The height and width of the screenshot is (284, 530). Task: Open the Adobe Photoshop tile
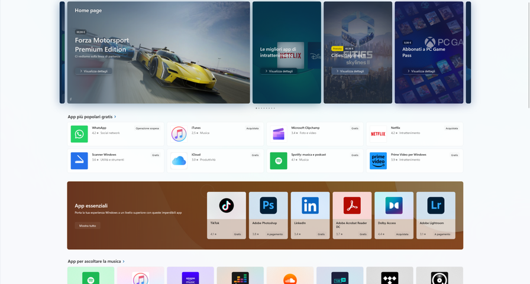click(268, 215)
